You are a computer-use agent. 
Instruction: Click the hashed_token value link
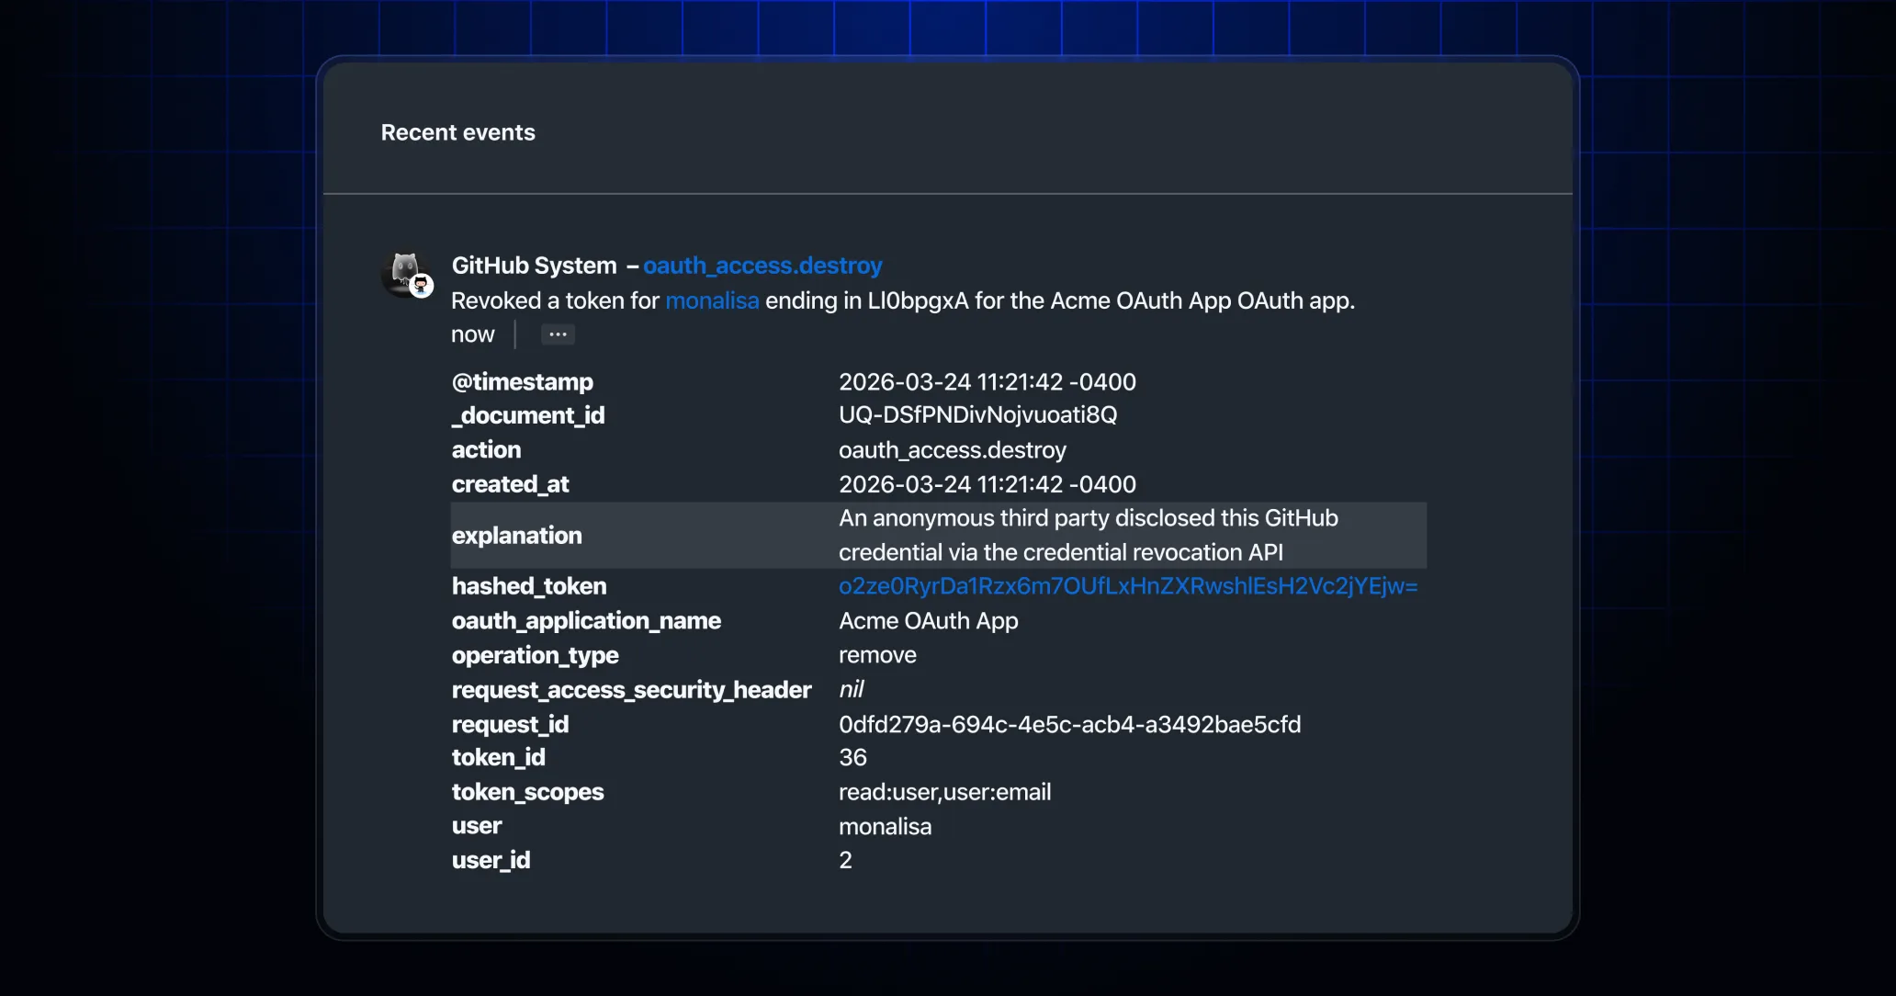click(x=1128, y=586)
